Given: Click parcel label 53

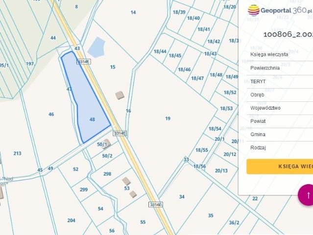Looking at the screenshot, I should point(127,188).
